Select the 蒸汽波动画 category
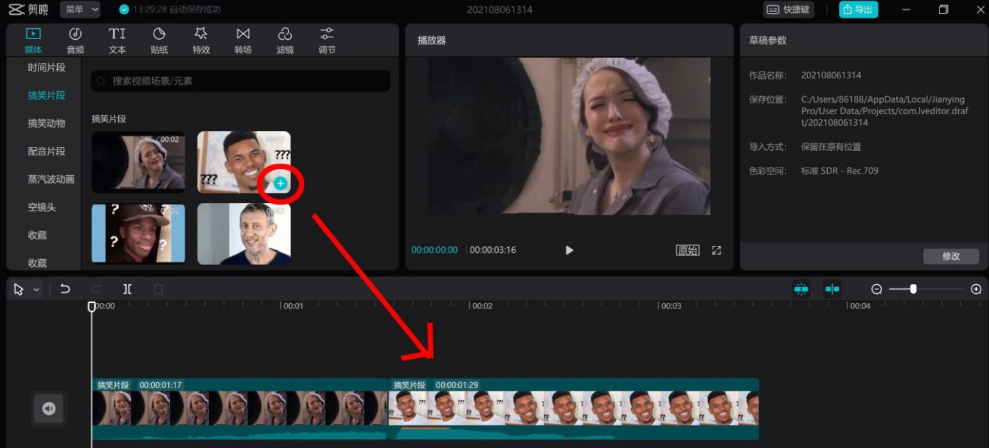Viewport: 989px width, 448px height. coord(51,179)
